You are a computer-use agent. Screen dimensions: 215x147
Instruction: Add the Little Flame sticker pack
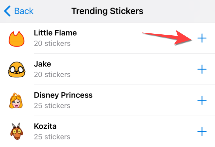click(202, 38)
